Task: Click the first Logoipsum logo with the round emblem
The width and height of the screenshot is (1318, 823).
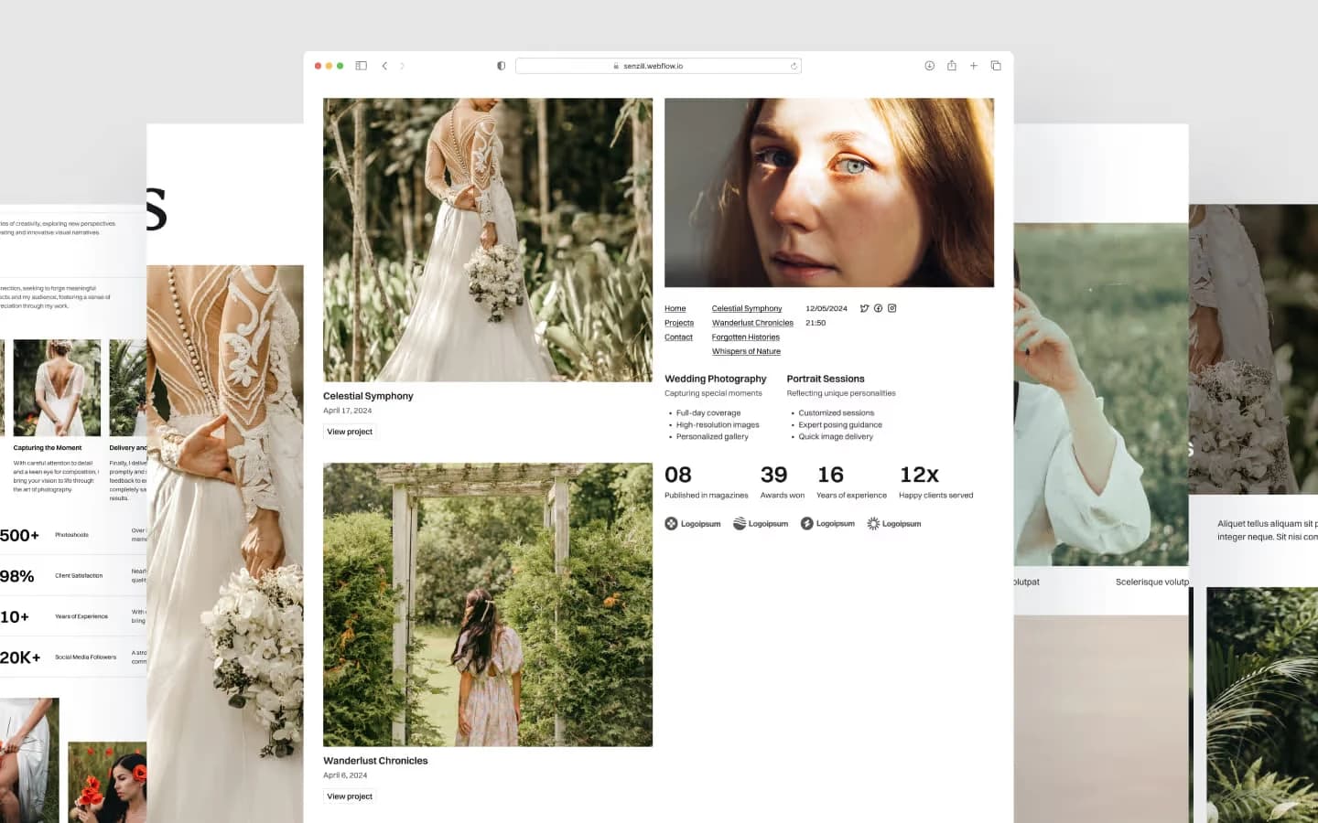Action: coord(693,524)
